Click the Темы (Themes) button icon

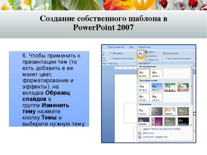coord(141,54)
